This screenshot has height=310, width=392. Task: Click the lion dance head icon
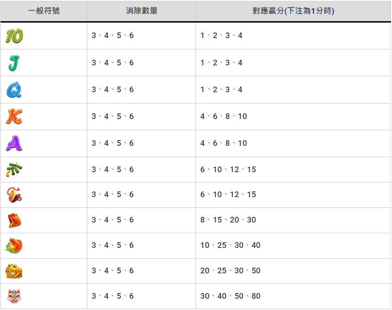(14, 296)
